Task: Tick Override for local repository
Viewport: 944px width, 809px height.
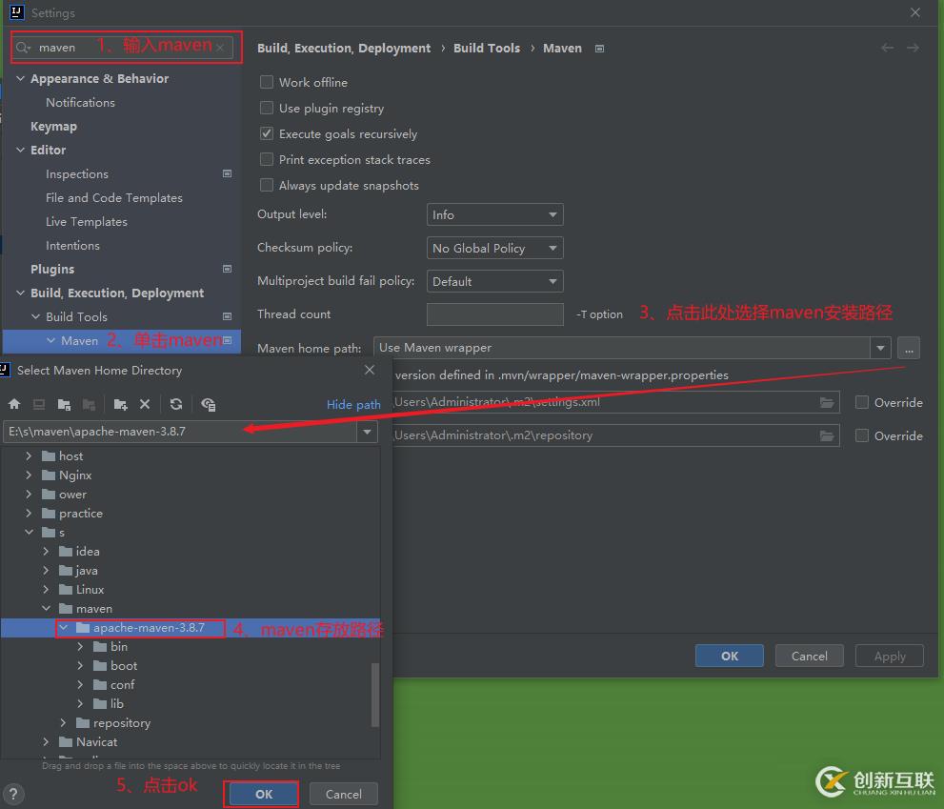Action: (862, 435)
